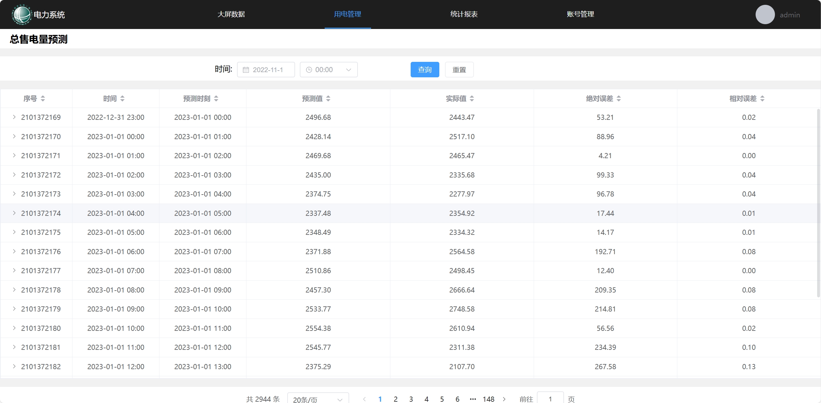821x403 pixels.
Task: Click the 重置 button
Action: pos(459,70)
